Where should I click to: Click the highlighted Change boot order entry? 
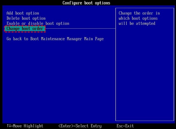[x=25, y=29]
